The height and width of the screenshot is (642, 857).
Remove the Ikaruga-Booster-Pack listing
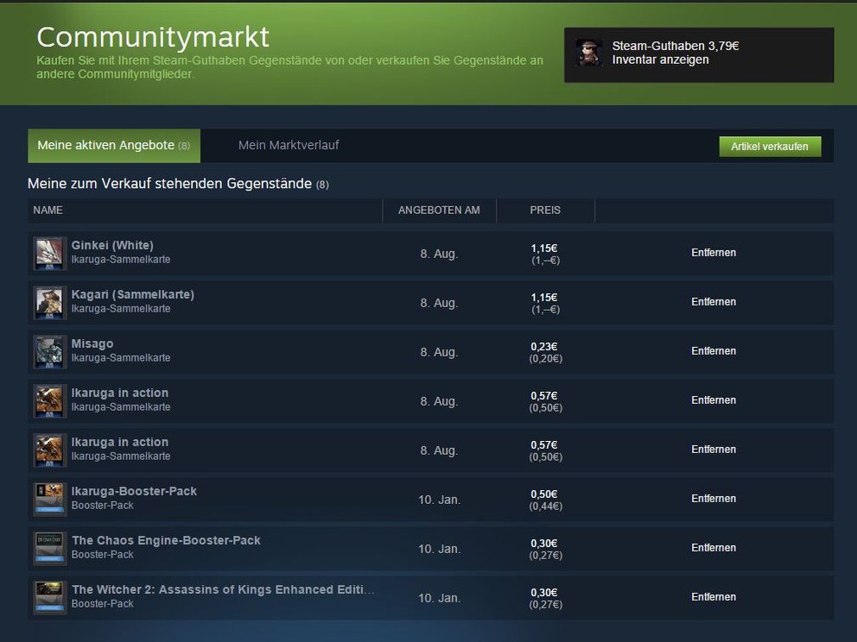tap(714, 499)
